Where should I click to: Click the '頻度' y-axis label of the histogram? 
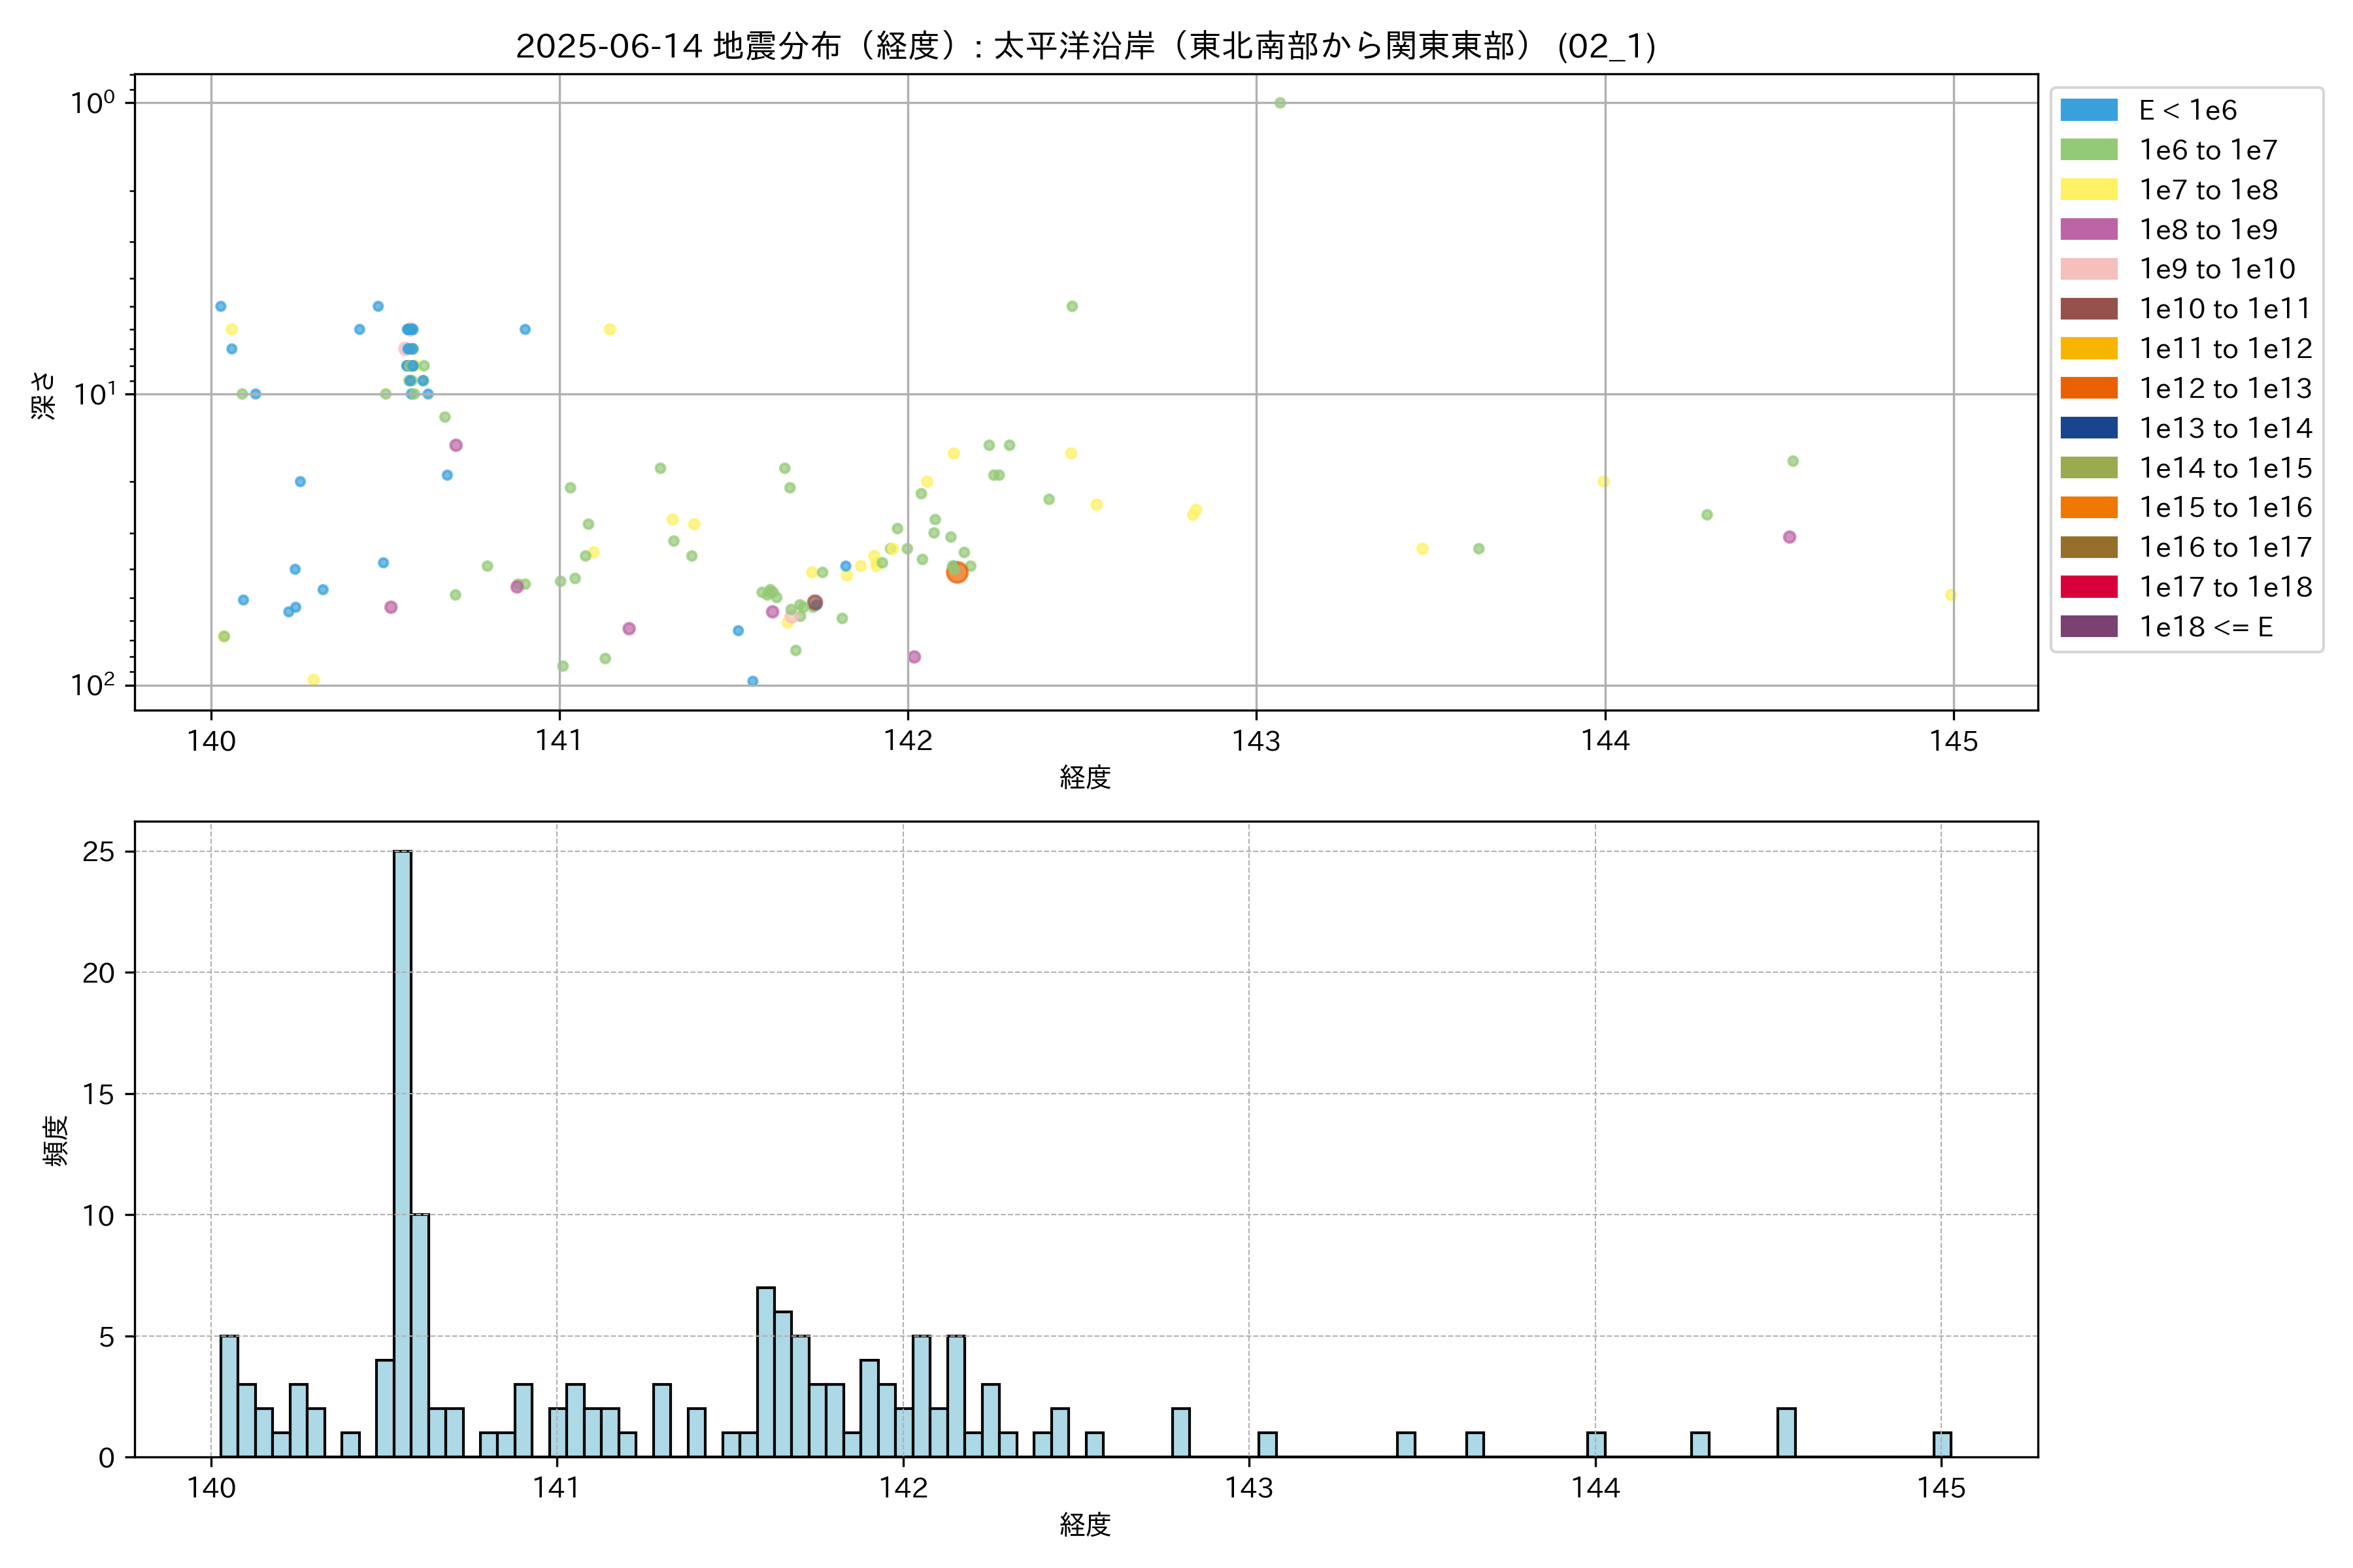click(x=56, y=1140)
